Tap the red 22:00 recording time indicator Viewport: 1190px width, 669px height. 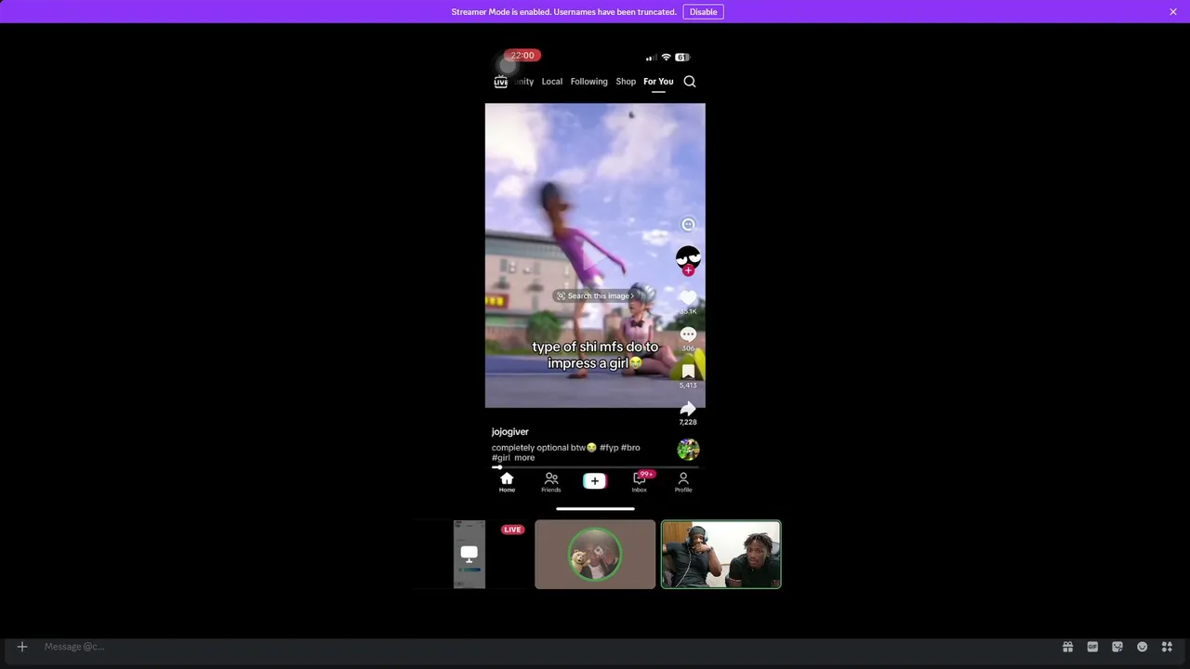pyautogui.click(x=522, y=56)
